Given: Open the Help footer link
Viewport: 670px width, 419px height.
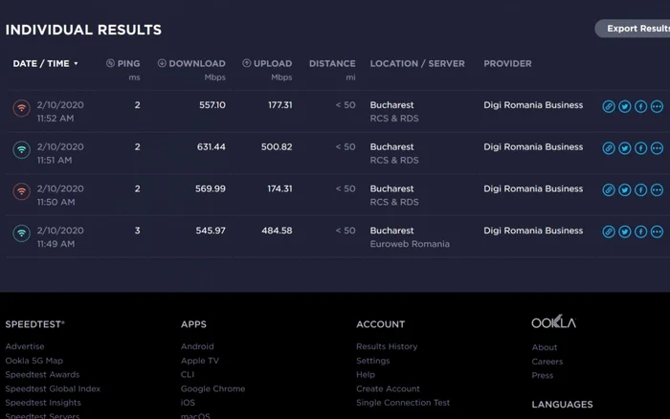Looking at the screenshot, I should click(x=366, y=375).
